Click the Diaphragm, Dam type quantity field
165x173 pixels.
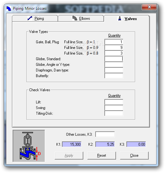(x=114, y=70)
